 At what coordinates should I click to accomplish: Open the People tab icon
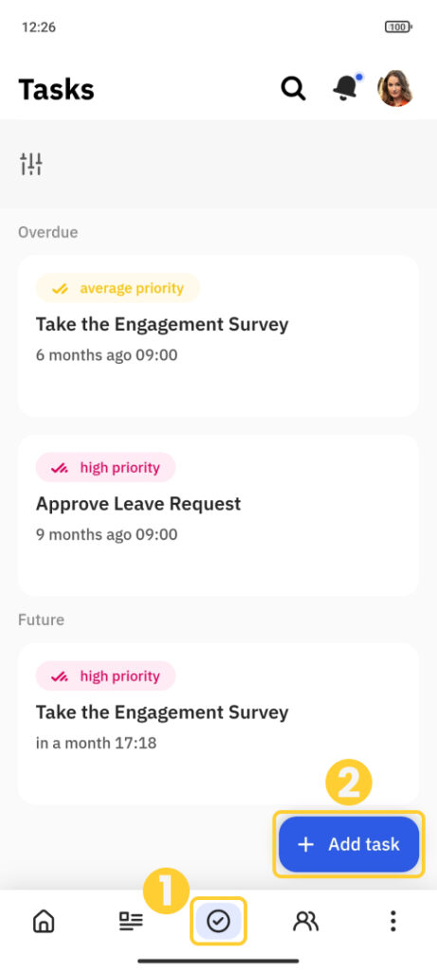point(306,922)
